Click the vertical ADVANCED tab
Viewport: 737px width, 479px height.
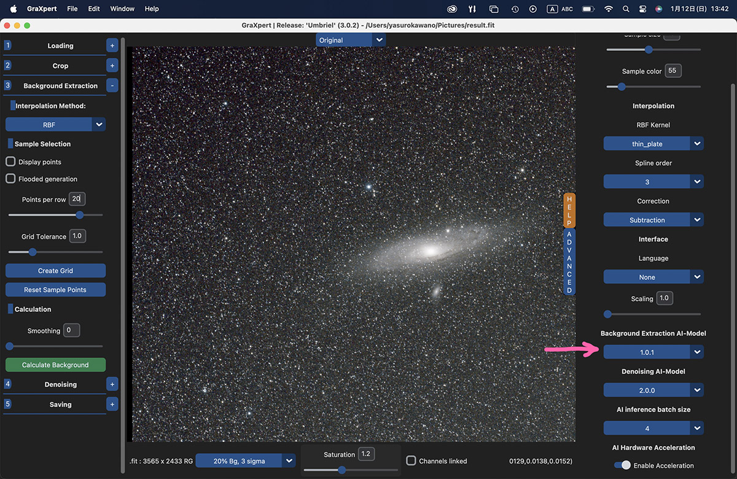tap(569, 262)
